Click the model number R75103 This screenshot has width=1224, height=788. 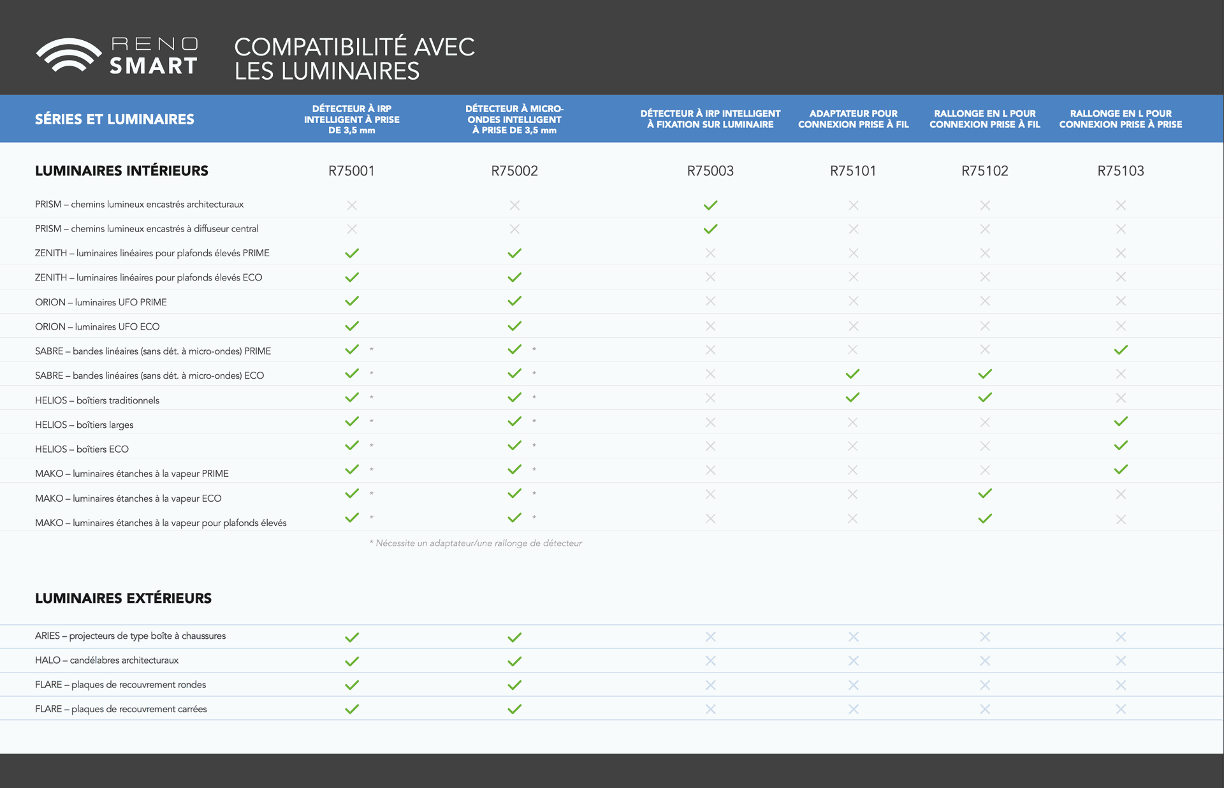pyautogui.click(x=1121, y=171)
